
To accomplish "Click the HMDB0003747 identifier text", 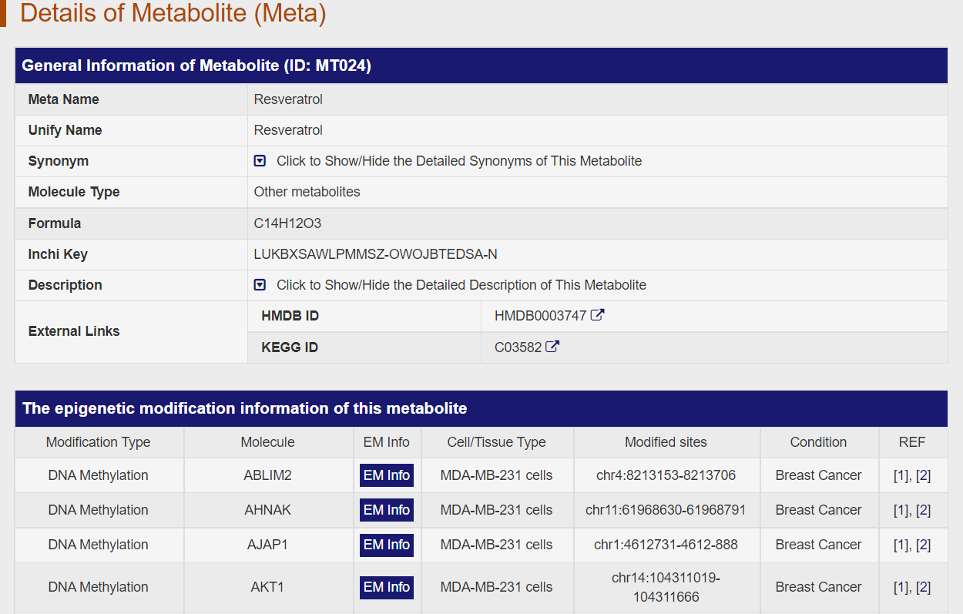I will [540, 316].
